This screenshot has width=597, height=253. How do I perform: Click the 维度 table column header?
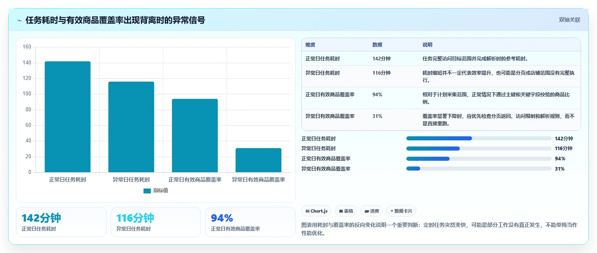click(x=310, y=45)
